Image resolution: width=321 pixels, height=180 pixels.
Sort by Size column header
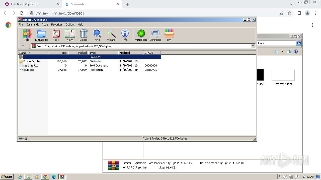coord(58,52)
